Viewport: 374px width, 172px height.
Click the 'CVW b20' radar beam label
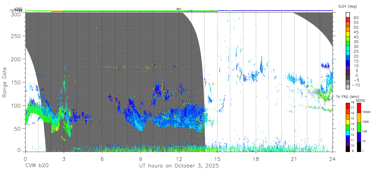[x=37, y=166]
